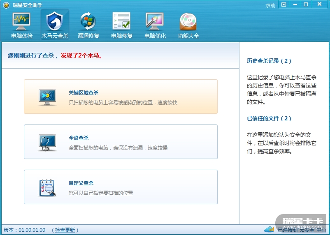Click the notepad magnifier icon for 自定义查杀
This screenshot has width=330, height=235.
pyautogui.click(x=47, y=187)
